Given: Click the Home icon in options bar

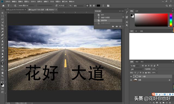Looking at the screenshot, I should click(3, 6).
